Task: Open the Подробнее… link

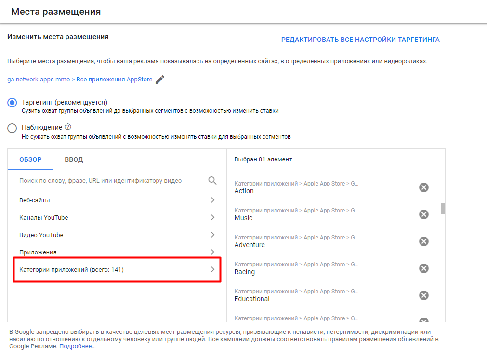Action: [x=78, y=346]
